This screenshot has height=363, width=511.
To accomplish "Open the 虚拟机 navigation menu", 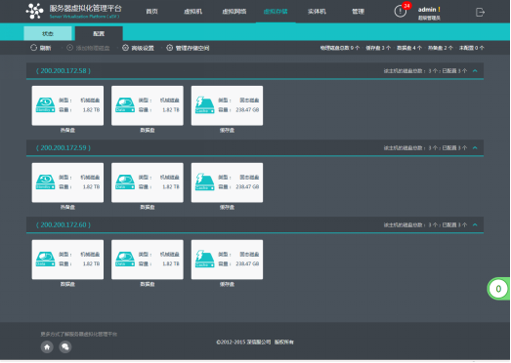I will (x=192, y=12).
